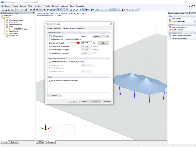
Task: Check Zobrazit bodové sondy option
Action: (x=170, y=38)
